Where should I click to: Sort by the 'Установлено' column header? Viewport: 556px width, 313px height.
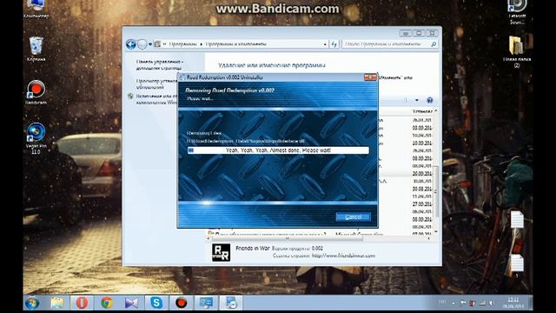click(422, 111)
